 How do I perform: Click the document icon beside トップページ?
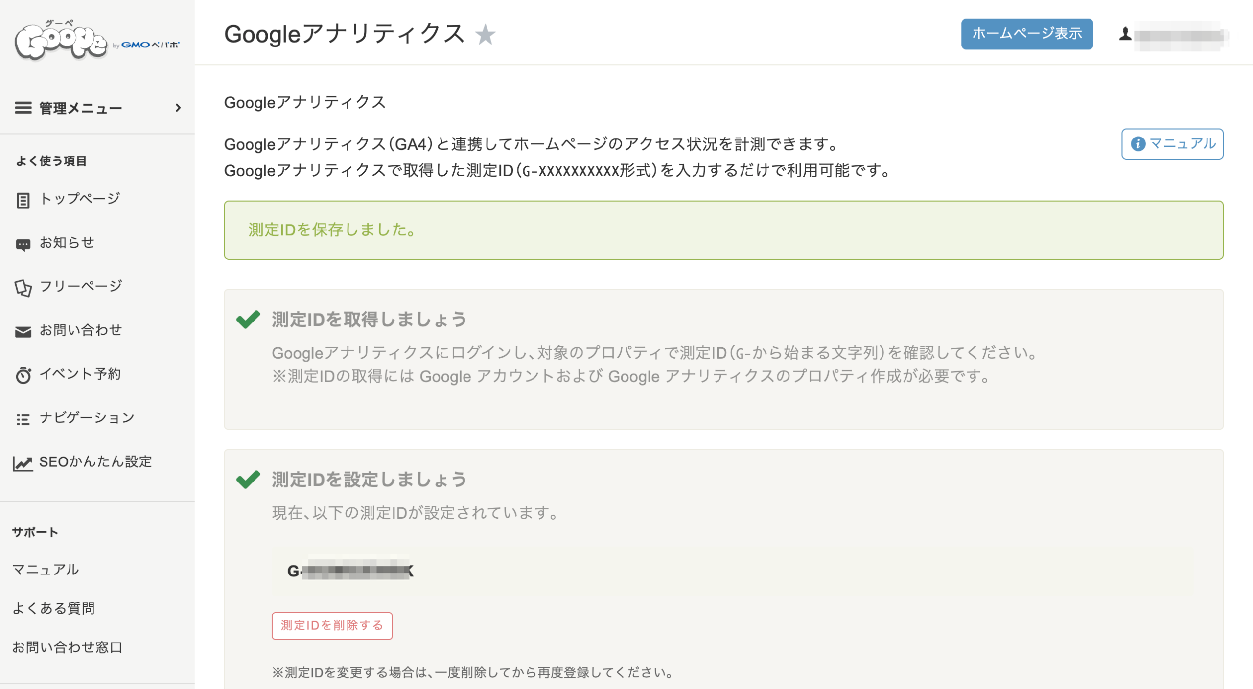pyautogui.click(x=23, y=200)
